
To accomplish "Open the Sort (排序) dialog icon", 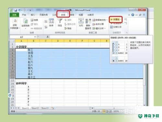I will 51,21.
